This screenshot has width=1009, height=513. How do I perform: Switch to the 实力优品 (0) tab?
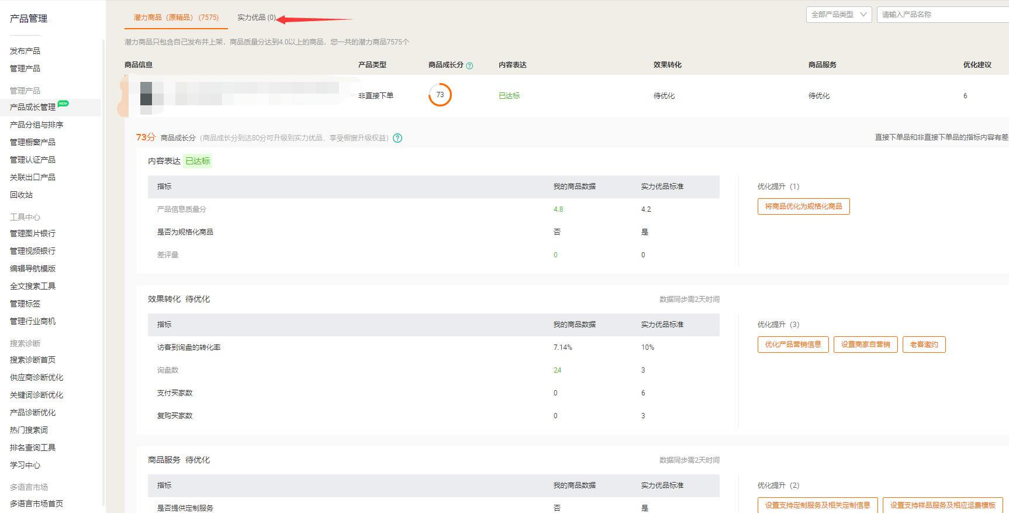point(256,18)
